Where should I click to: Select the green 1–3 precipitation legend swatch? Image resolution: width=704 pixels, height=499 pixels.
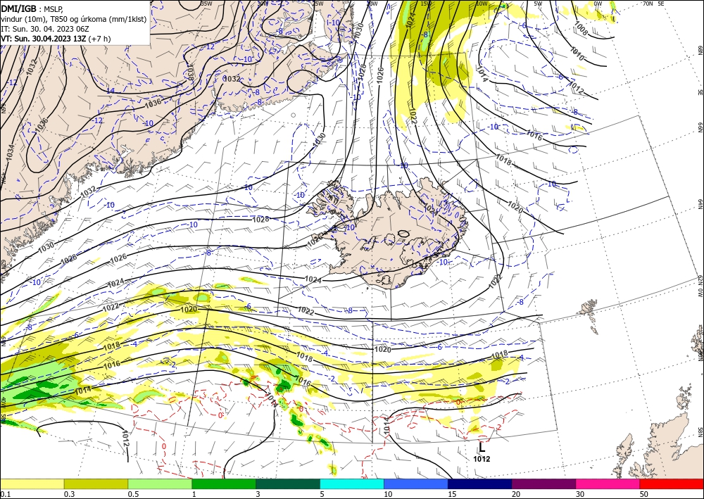pos(224,484)
